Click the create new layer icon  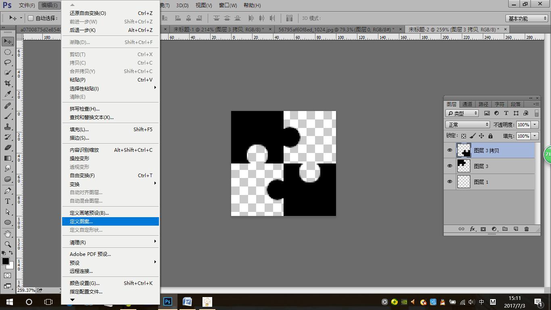516,229
